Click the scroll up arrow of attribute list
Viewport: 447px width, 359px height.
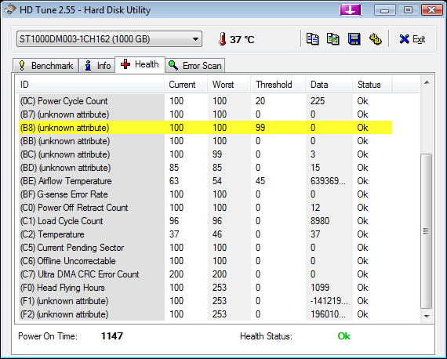pos(427,82)
